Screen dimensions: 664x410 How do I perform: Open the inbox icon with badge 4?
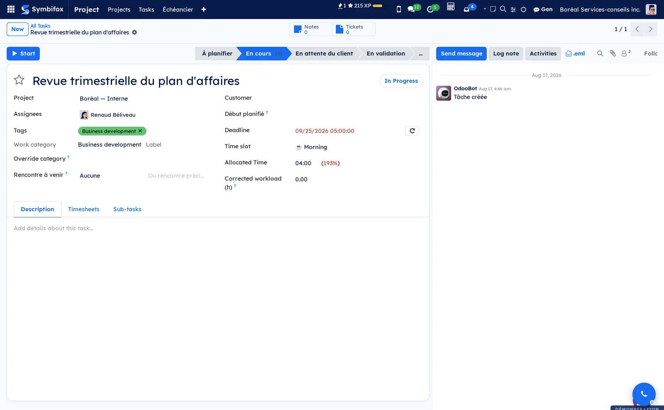[x=469, y=8]
